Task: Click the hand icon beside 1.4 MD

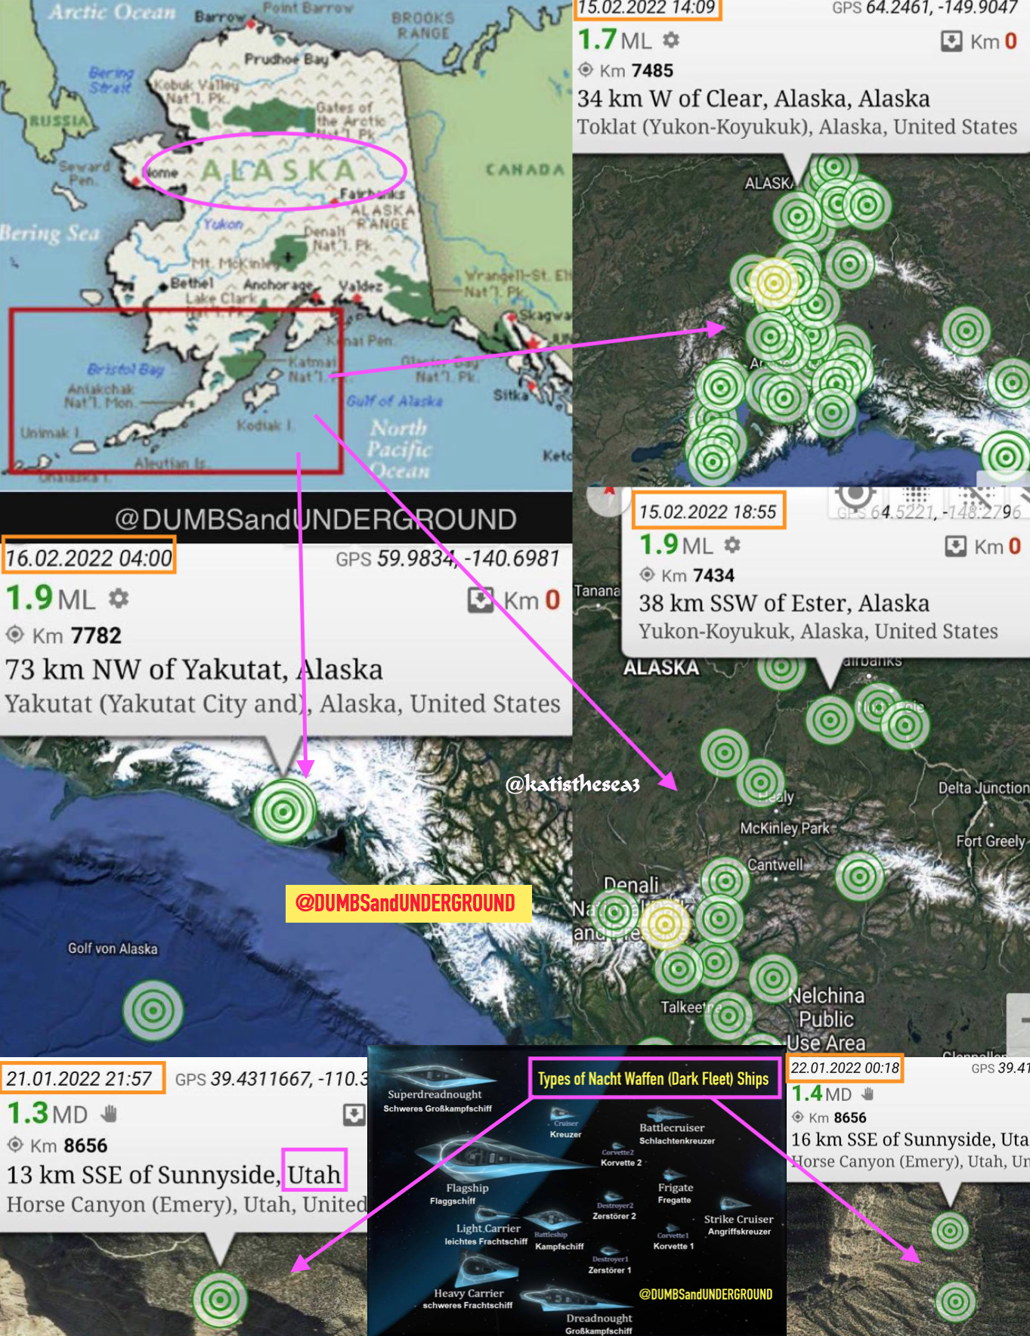Action: click(868, 1093)
